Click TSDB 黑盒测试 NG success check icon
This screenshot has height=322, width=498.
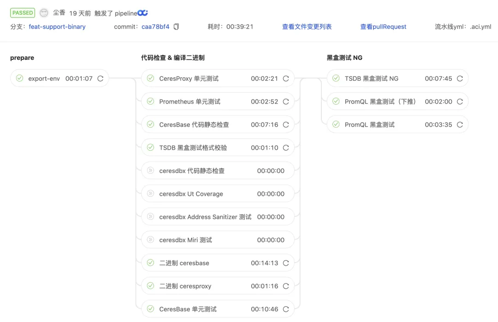click(336, 78)
